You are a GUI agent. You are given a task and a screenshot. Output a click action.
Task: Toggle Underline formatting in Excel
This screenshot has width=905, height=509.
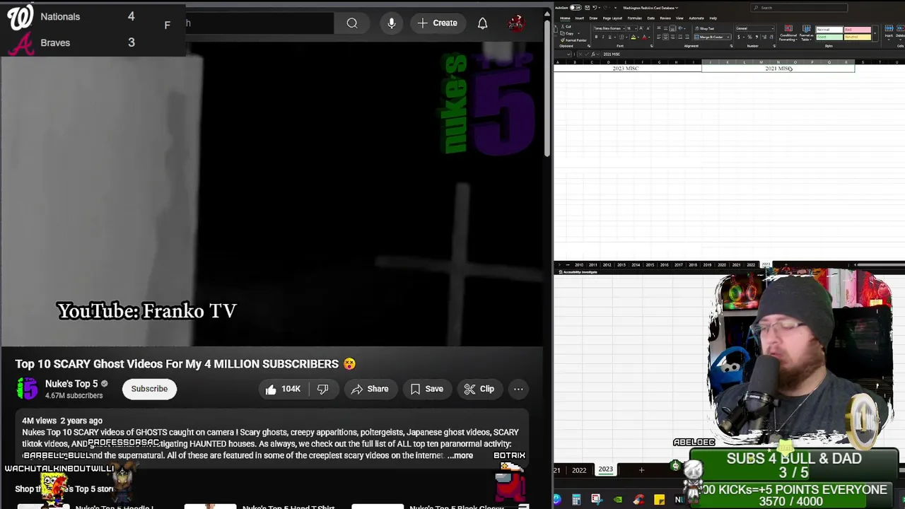point(609,37)
